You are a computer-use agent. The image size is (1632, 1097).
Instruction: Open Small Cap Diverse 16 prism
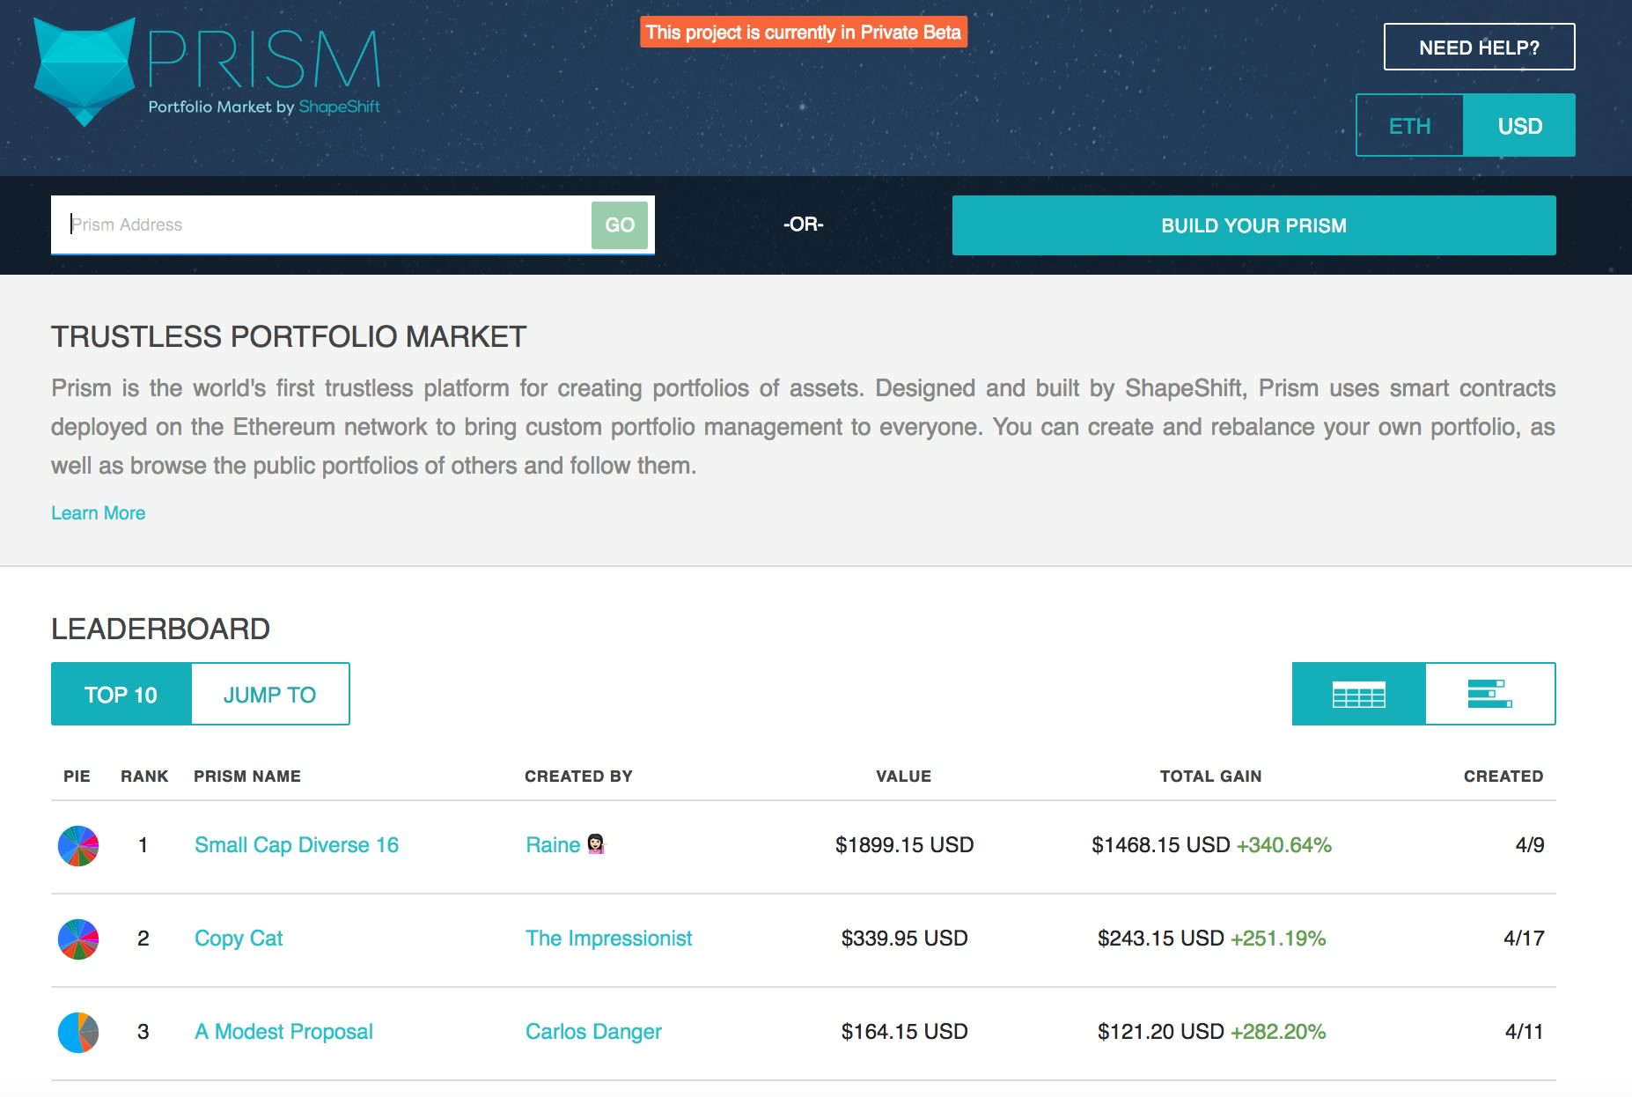pos(297,845)
